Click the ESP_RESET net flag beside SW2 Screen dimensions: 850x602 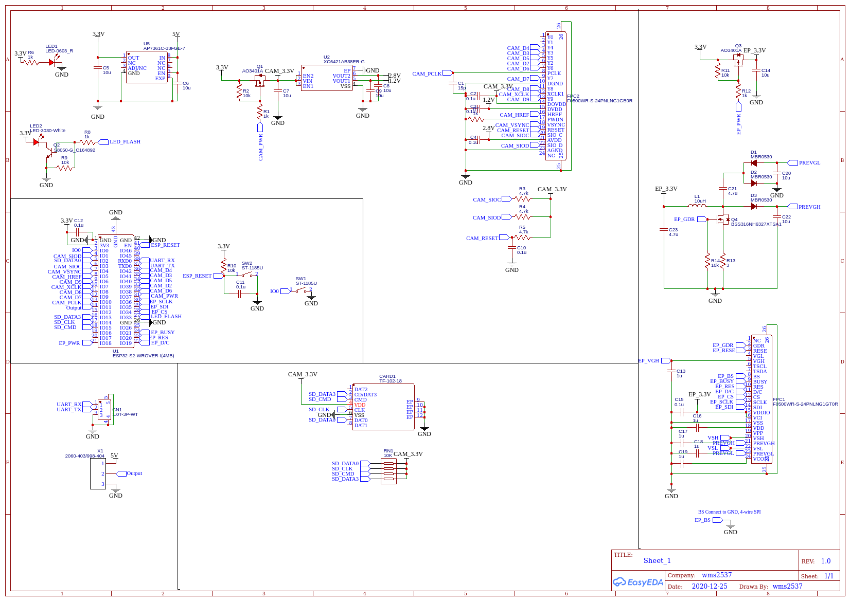point(203,276)
